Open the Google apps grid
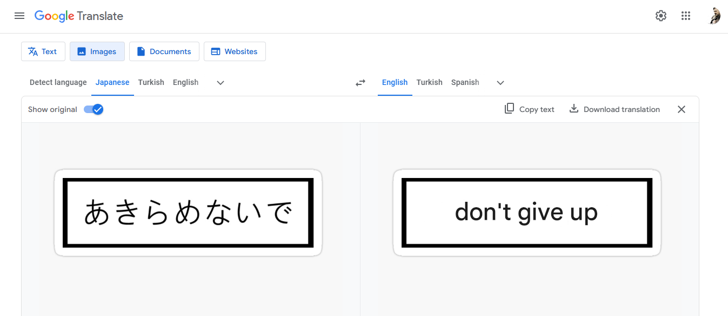Image resolution: width=728 pixels, height=316 pixels. [x=686, y=16]
